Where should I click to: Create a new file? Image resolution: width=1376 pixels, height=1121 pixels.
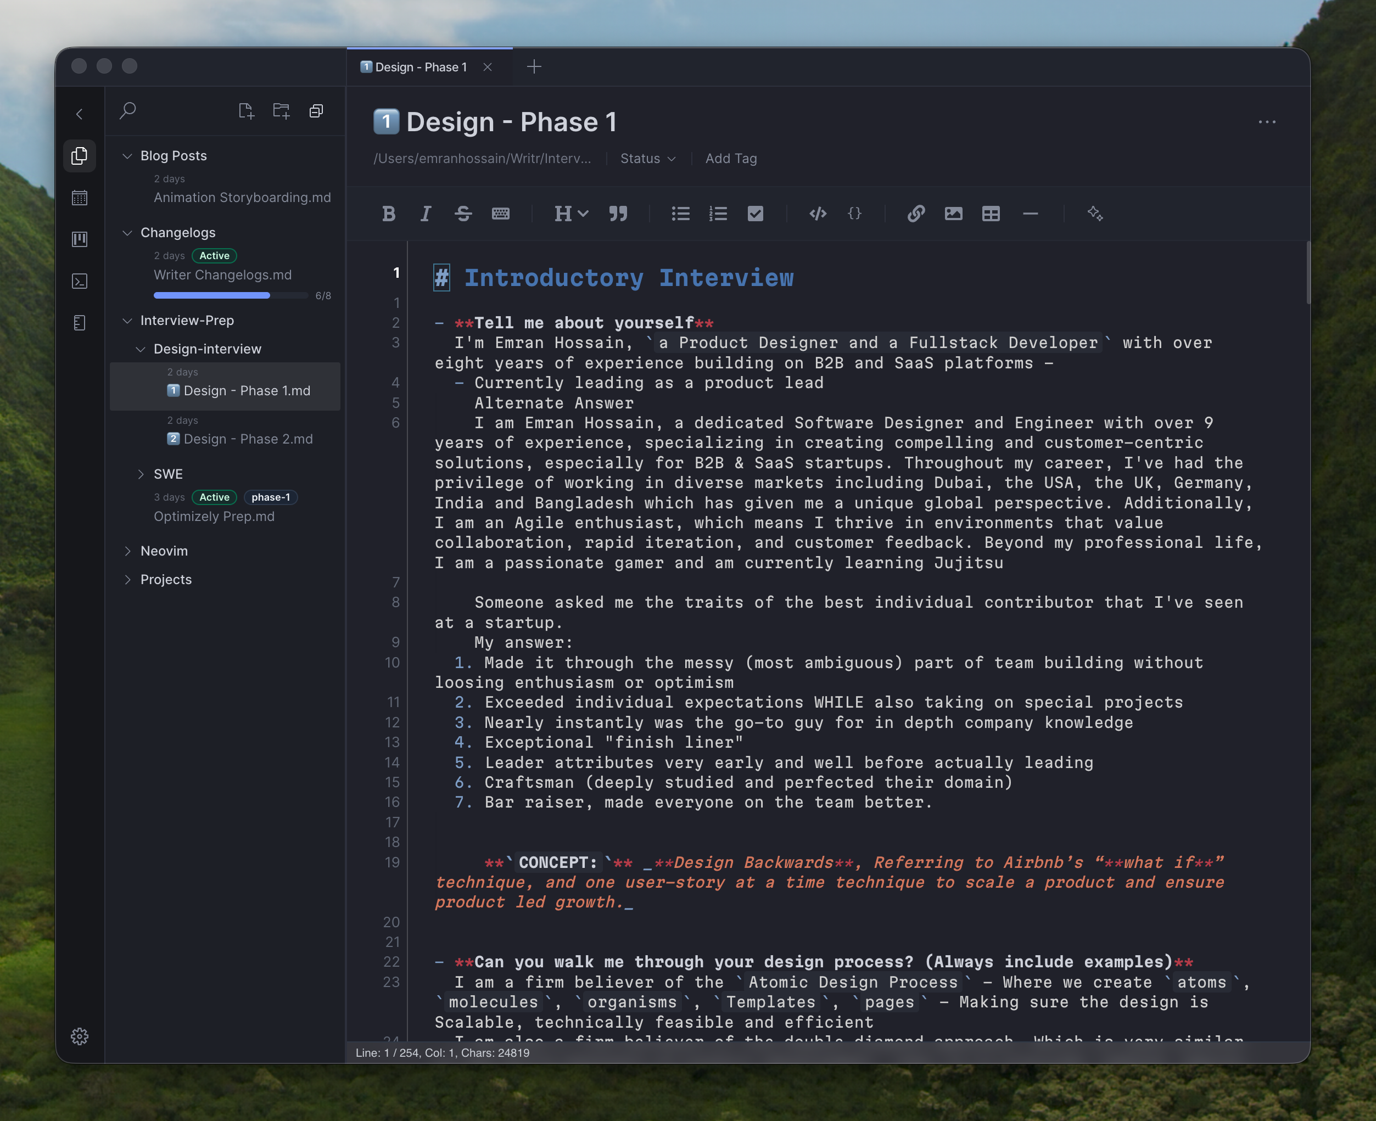[x=247, y=111]
